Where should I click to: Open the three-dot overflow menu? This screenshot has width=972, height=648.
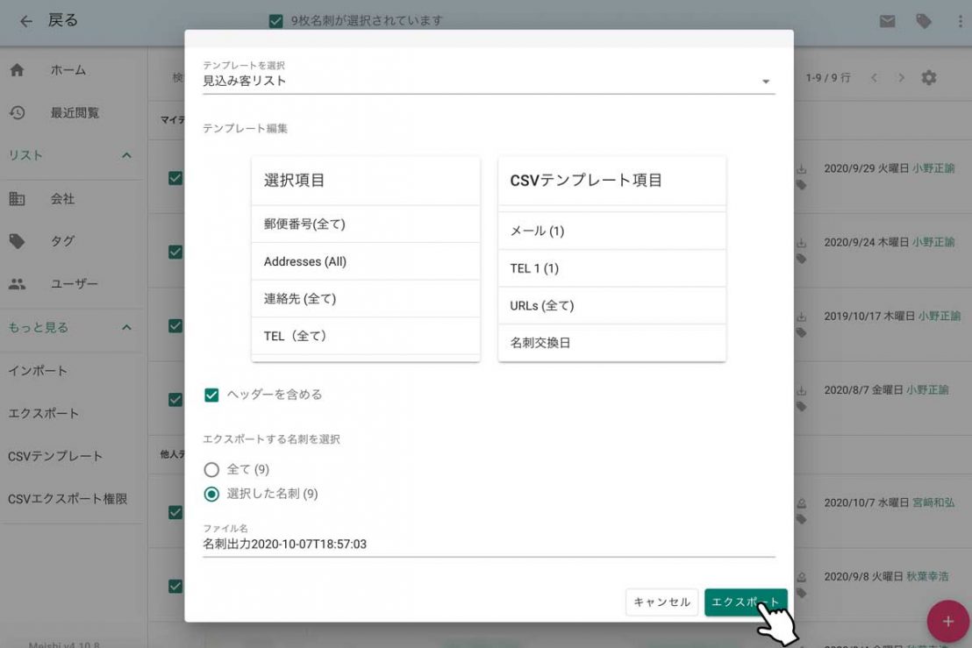[x=959, y=21]
